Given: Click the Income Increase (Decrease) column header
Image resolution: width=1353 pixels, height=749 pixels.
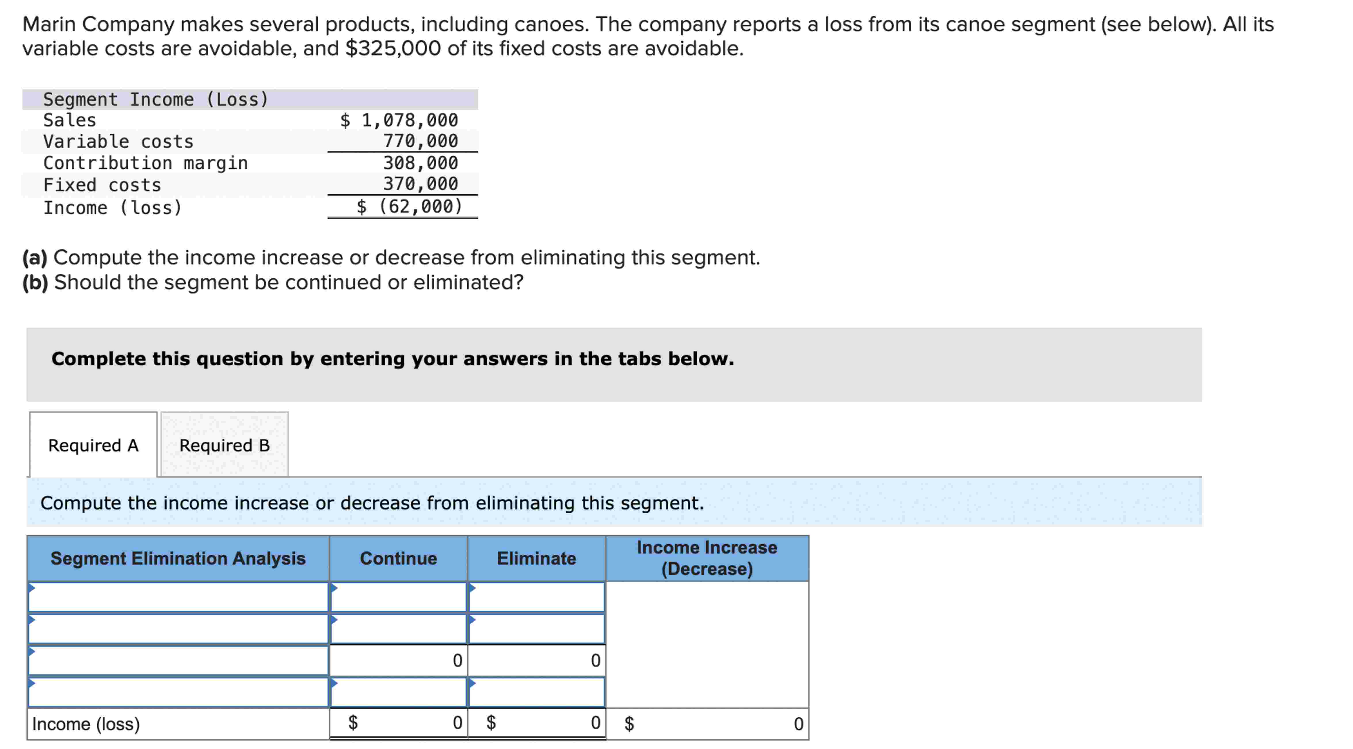Looking at the screenshot, I should pos(706,558).
